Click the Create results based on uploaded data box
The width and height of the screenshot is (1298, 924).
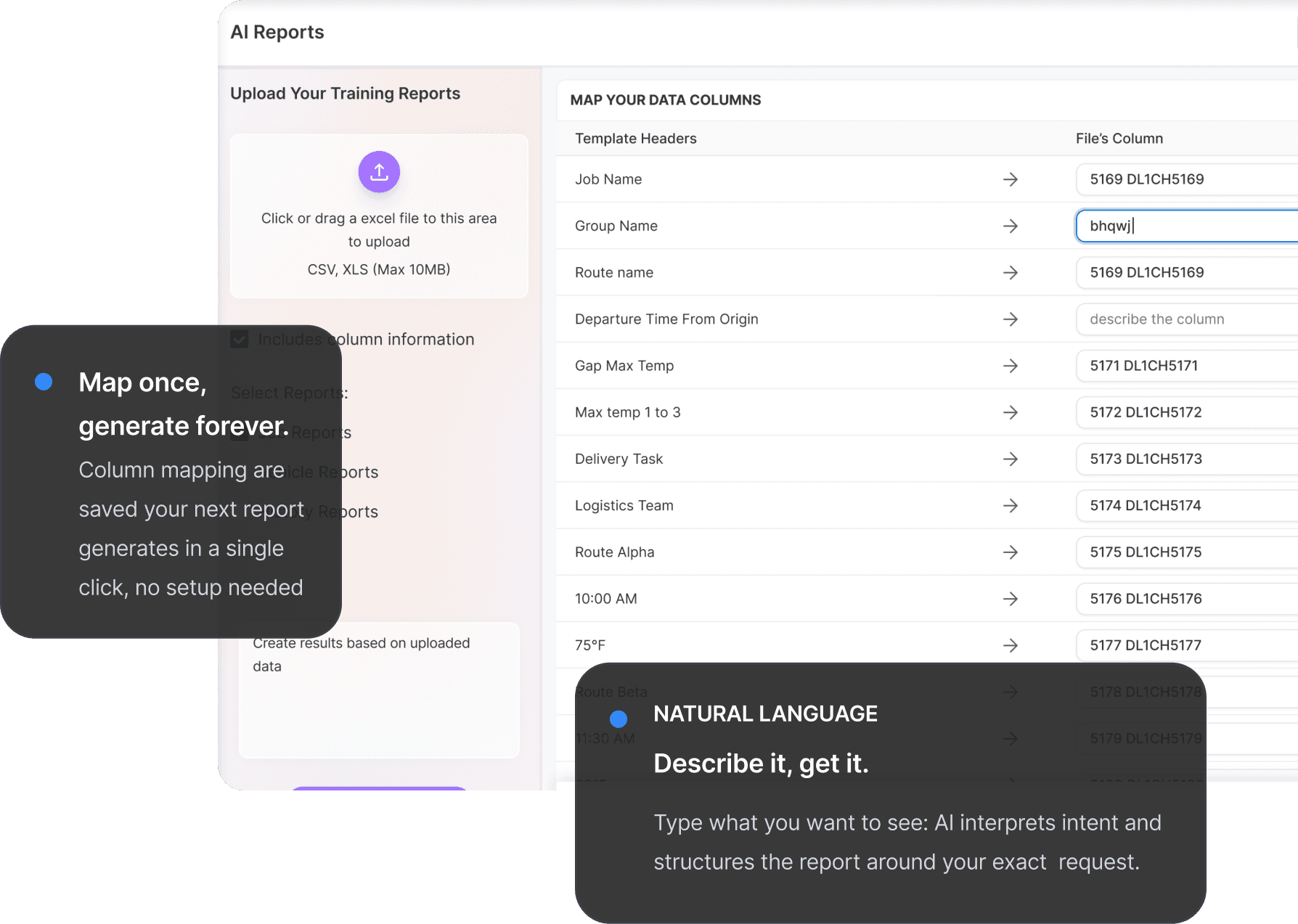click(379, 690)
